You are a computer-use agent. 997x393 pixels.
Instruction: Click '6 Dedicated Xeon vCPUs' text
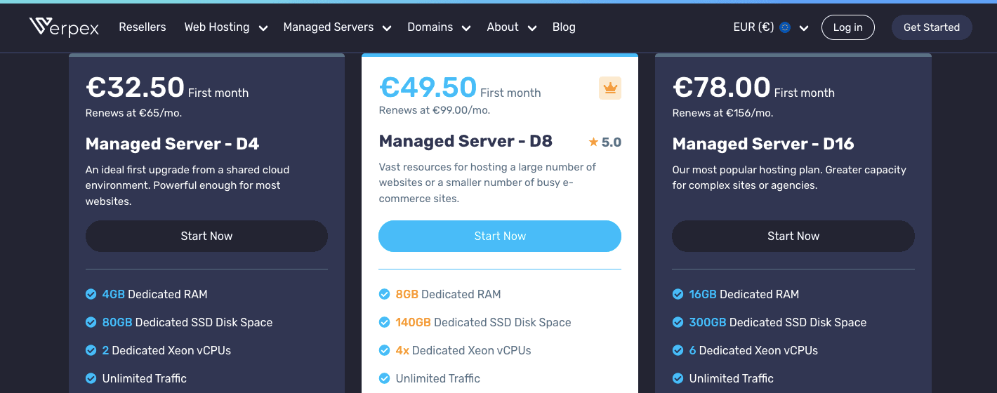[754, 350]
